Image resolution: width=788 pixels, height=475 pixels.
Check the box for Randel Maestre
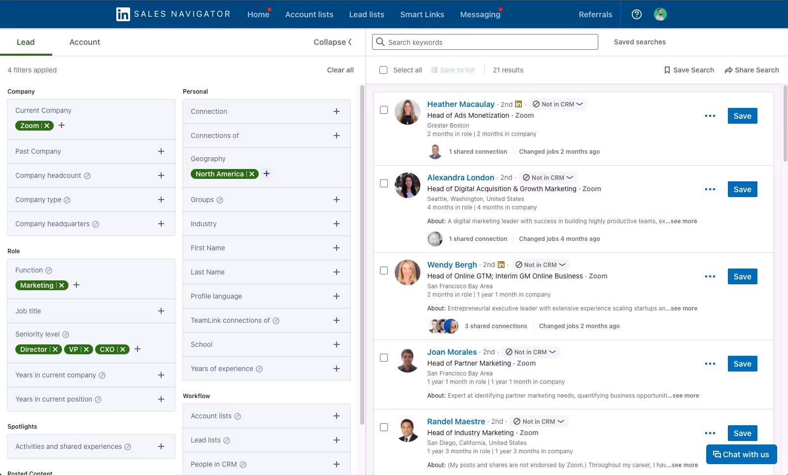[384, 427]
